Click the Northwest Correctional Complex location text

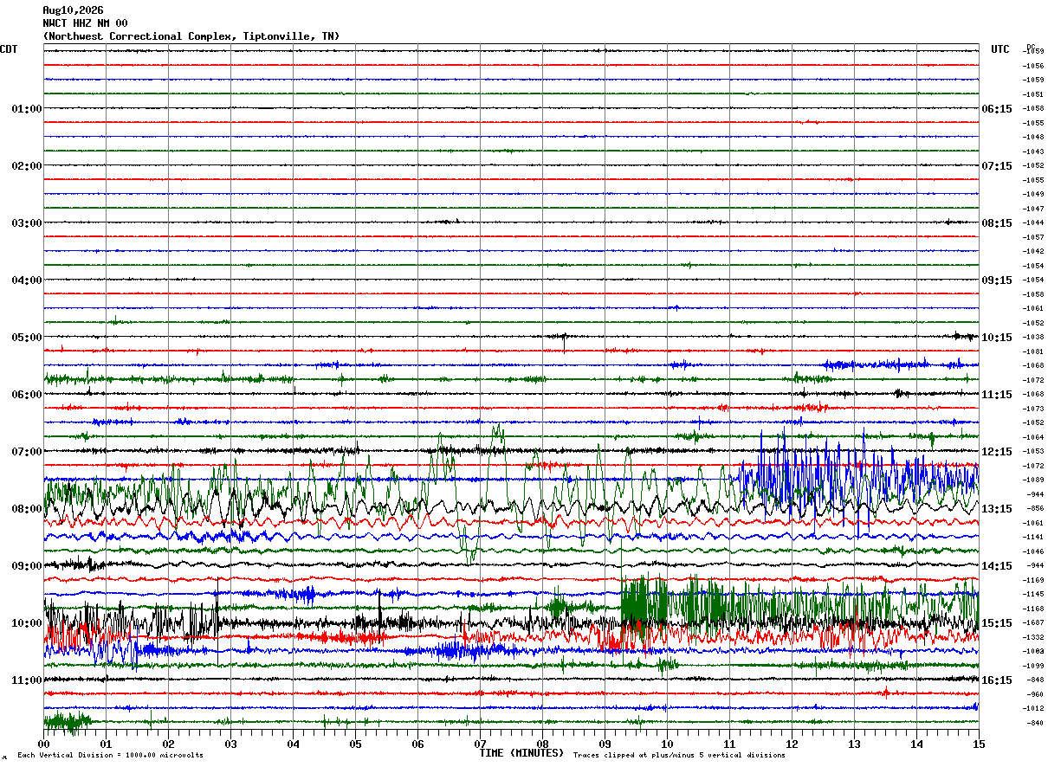pos(191,36)
